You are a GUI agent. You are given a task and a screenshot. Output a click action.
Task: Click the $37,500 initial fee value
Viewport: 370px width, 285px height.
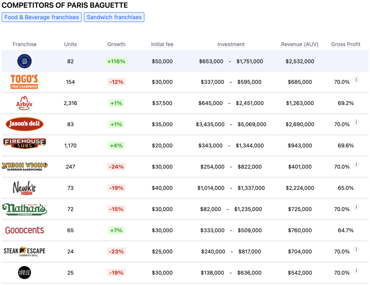[x=162, y=103]
